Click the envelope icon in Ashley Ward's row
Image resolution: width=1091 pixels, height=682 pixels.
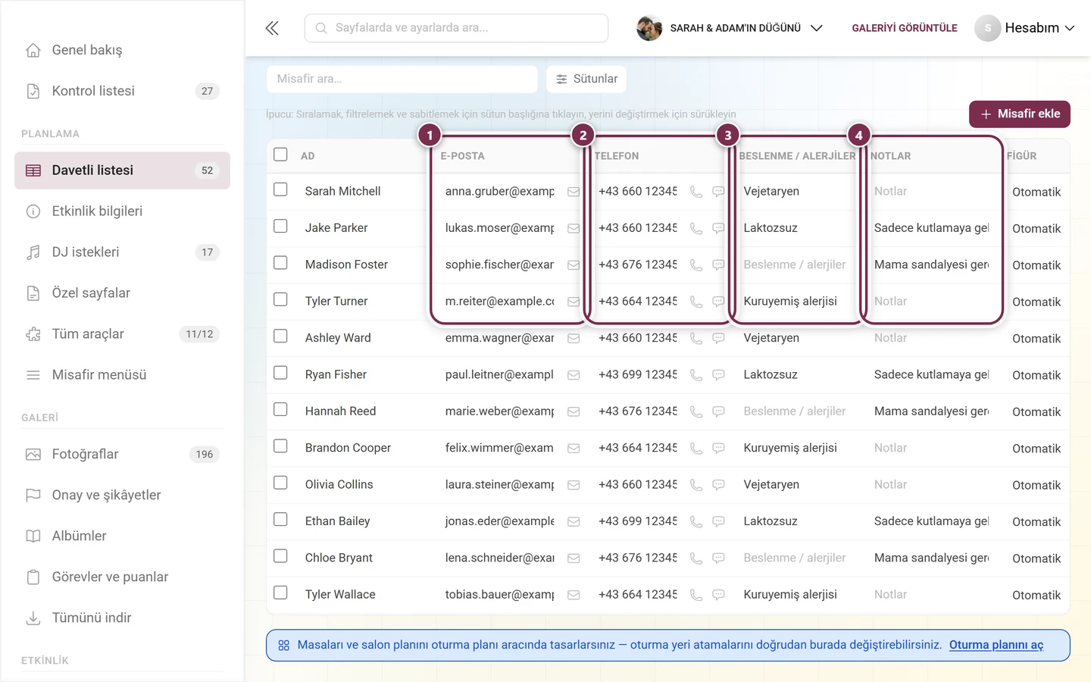click(x=574, y=338)
